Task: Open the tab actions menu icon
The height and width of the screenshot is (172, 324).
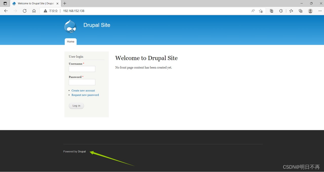Action: (5, 4)
